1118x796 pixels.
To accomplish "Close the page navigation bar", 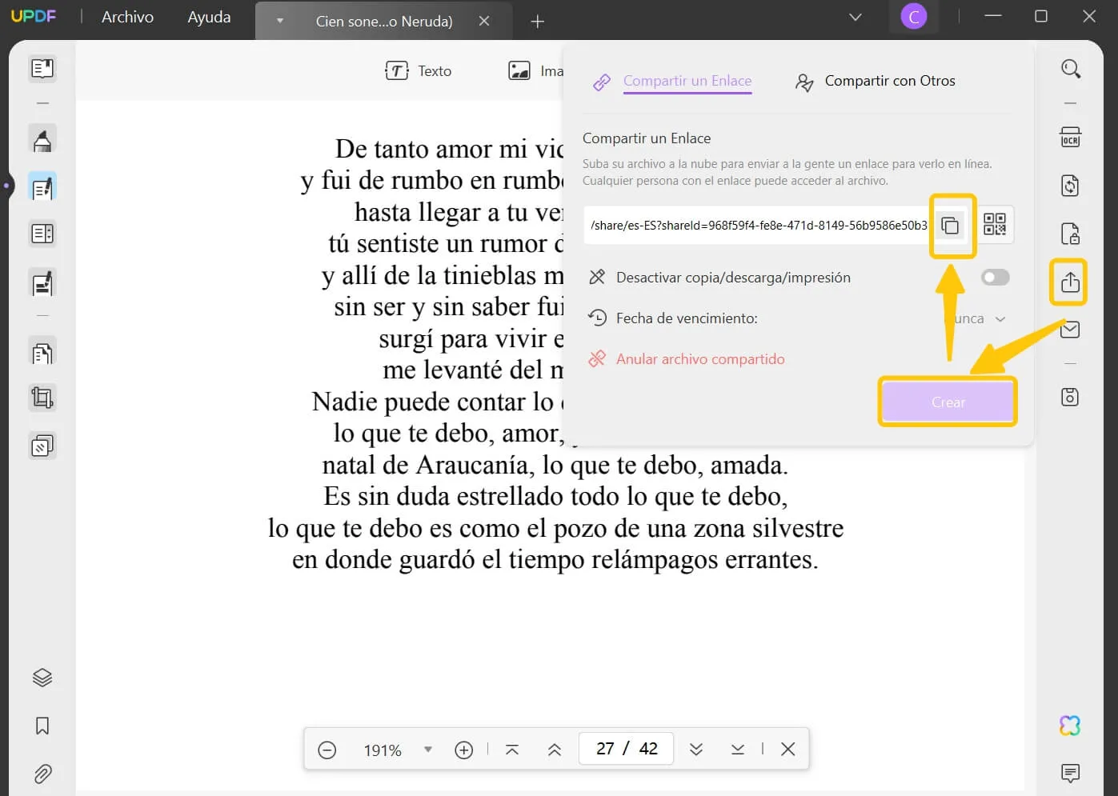I will (x=788, y=749).
